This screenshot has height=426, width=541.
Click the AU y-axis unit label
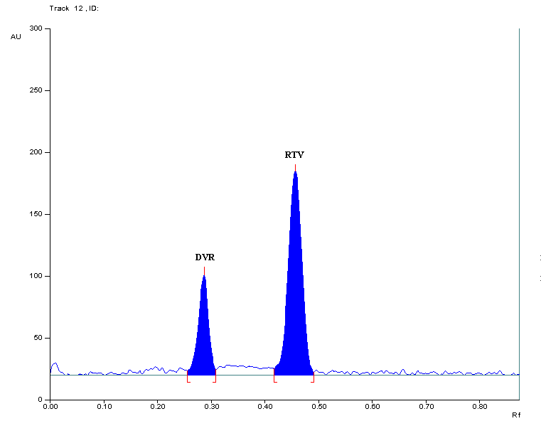click(16, 36)
